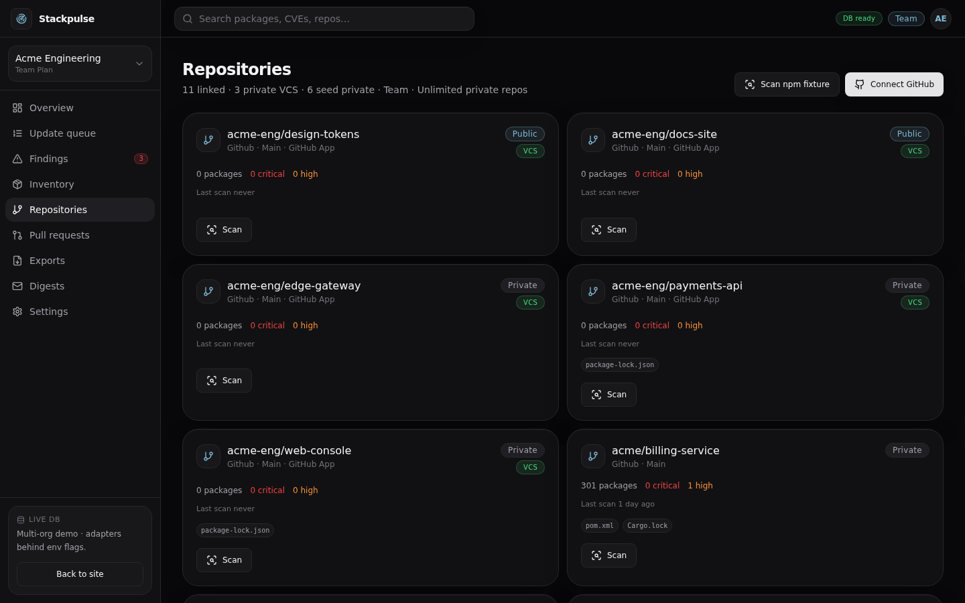
Task: Click the billing-service repo branch icon
Action: tap(593, 456)
